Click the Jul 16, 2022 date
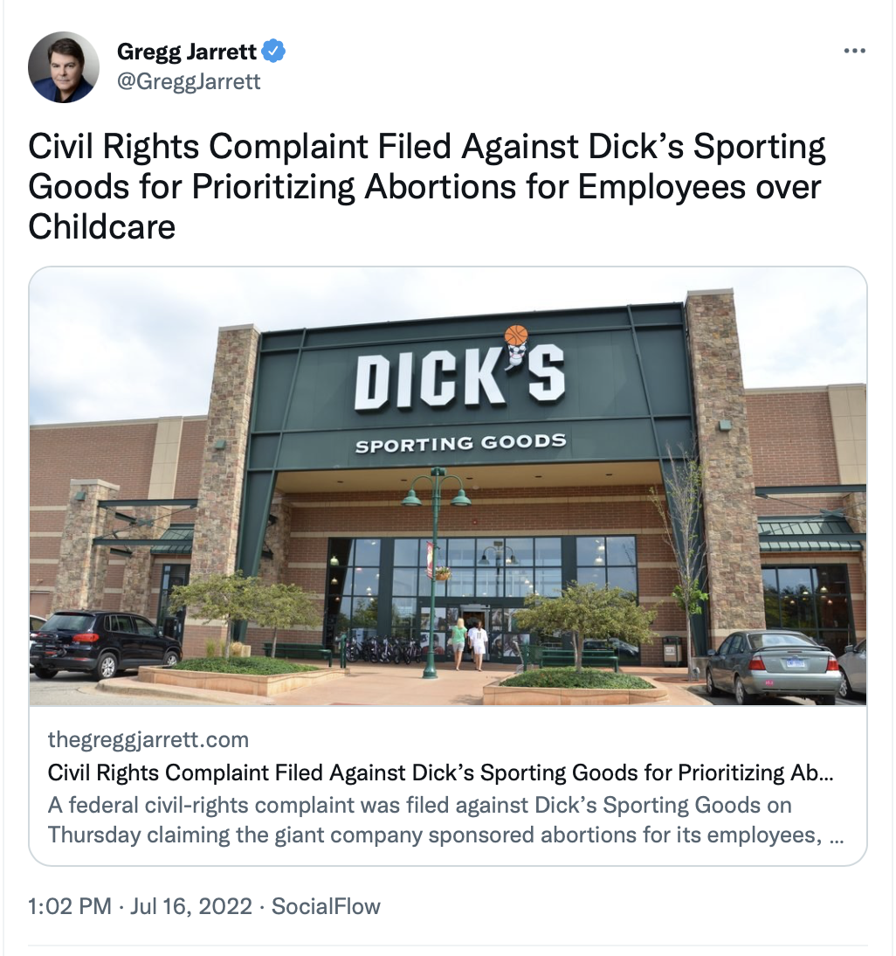Screen dimensions: 896x956 coord(190,906)
